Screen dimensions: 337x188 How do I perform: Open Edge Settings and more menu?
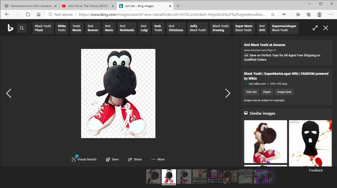click(331, 14)
